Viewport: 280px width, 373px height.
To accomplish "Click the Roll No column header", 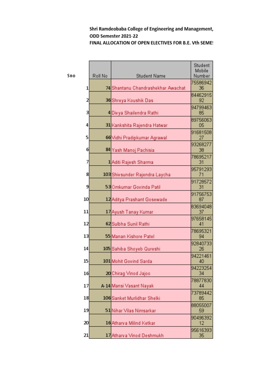I will point(100,76).
